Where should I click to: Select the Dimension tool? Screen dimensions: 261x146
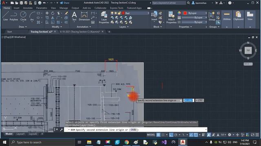84,16
